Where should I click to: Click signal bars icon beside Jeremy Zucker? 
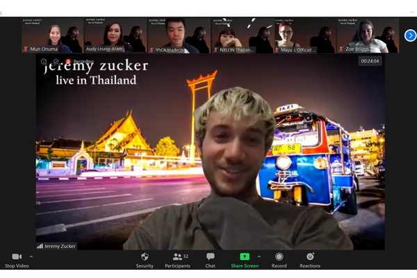[x=40, y=246]
